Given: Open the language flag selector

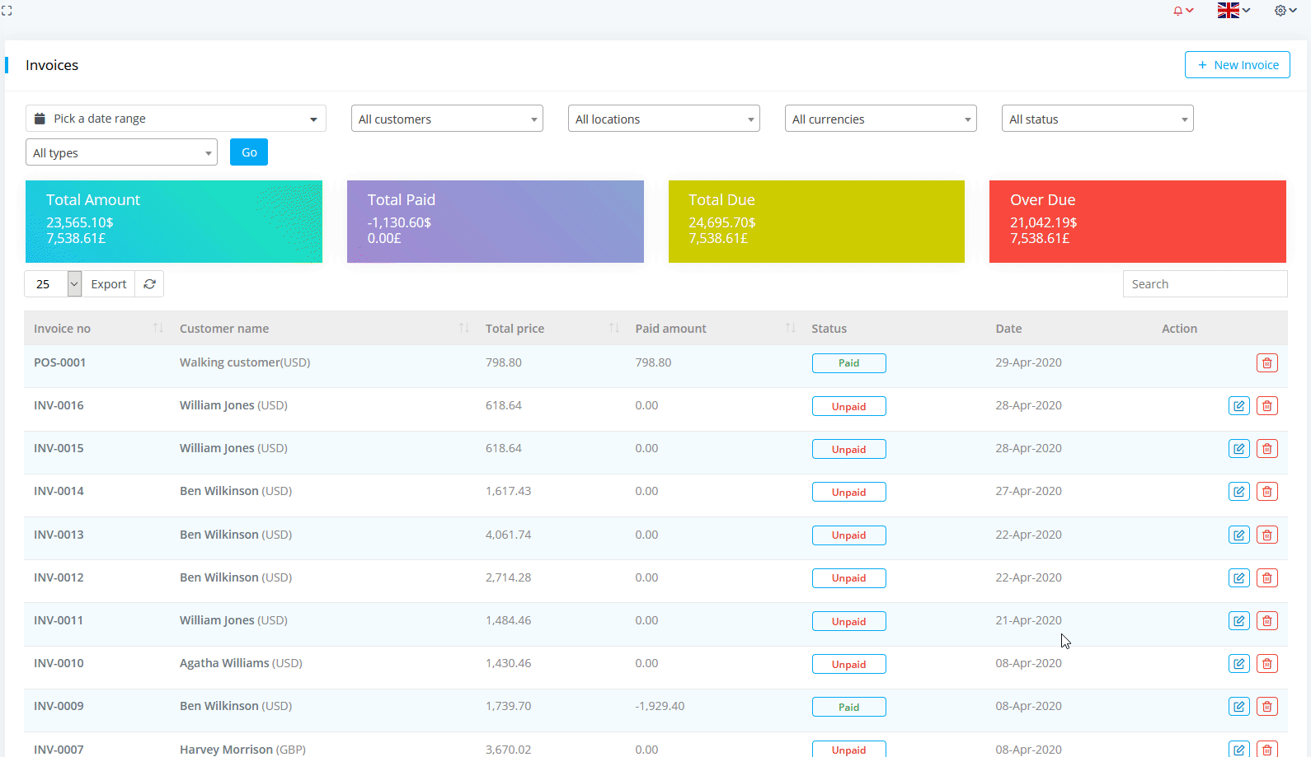Looking at the screenshot, I should tap(1233, 11).
